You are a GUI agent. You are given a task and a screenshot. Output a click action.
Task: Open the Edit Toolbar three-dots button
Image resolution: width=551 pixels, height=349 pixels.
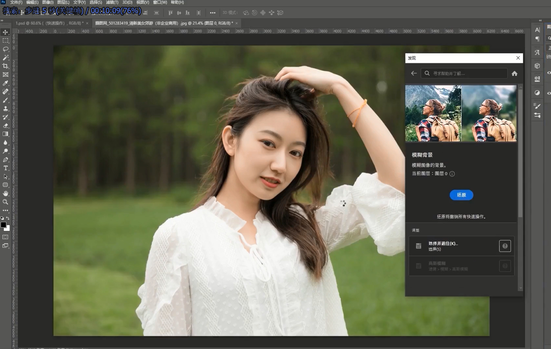[x=5, y=210]
